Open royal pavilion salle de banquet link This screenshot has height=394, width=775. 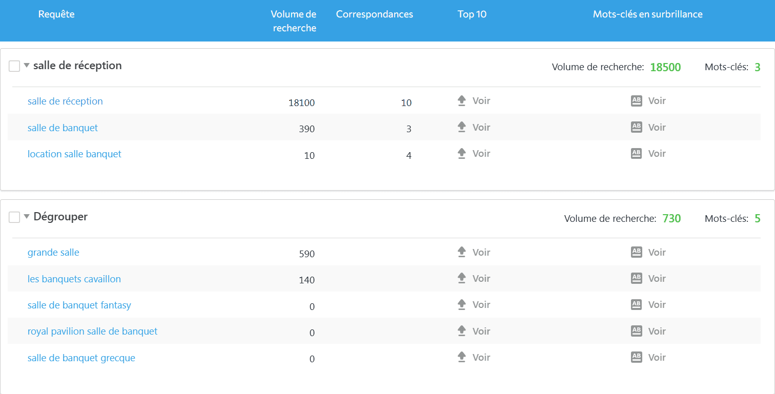93,331
